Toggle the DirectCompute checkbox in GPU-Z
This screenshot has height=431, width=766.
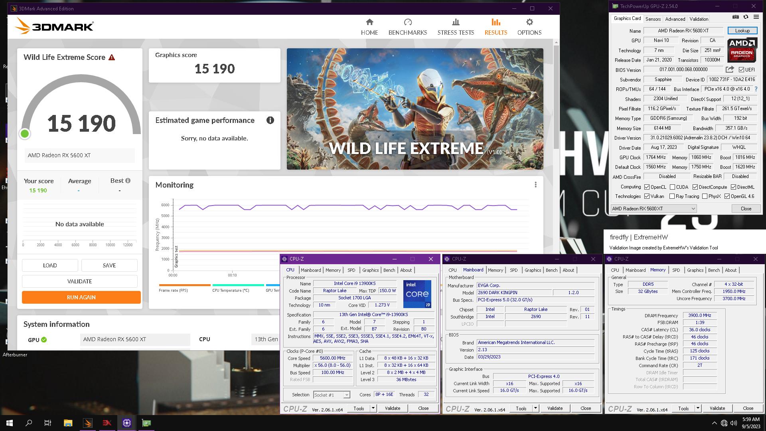[x=695, y=187]
